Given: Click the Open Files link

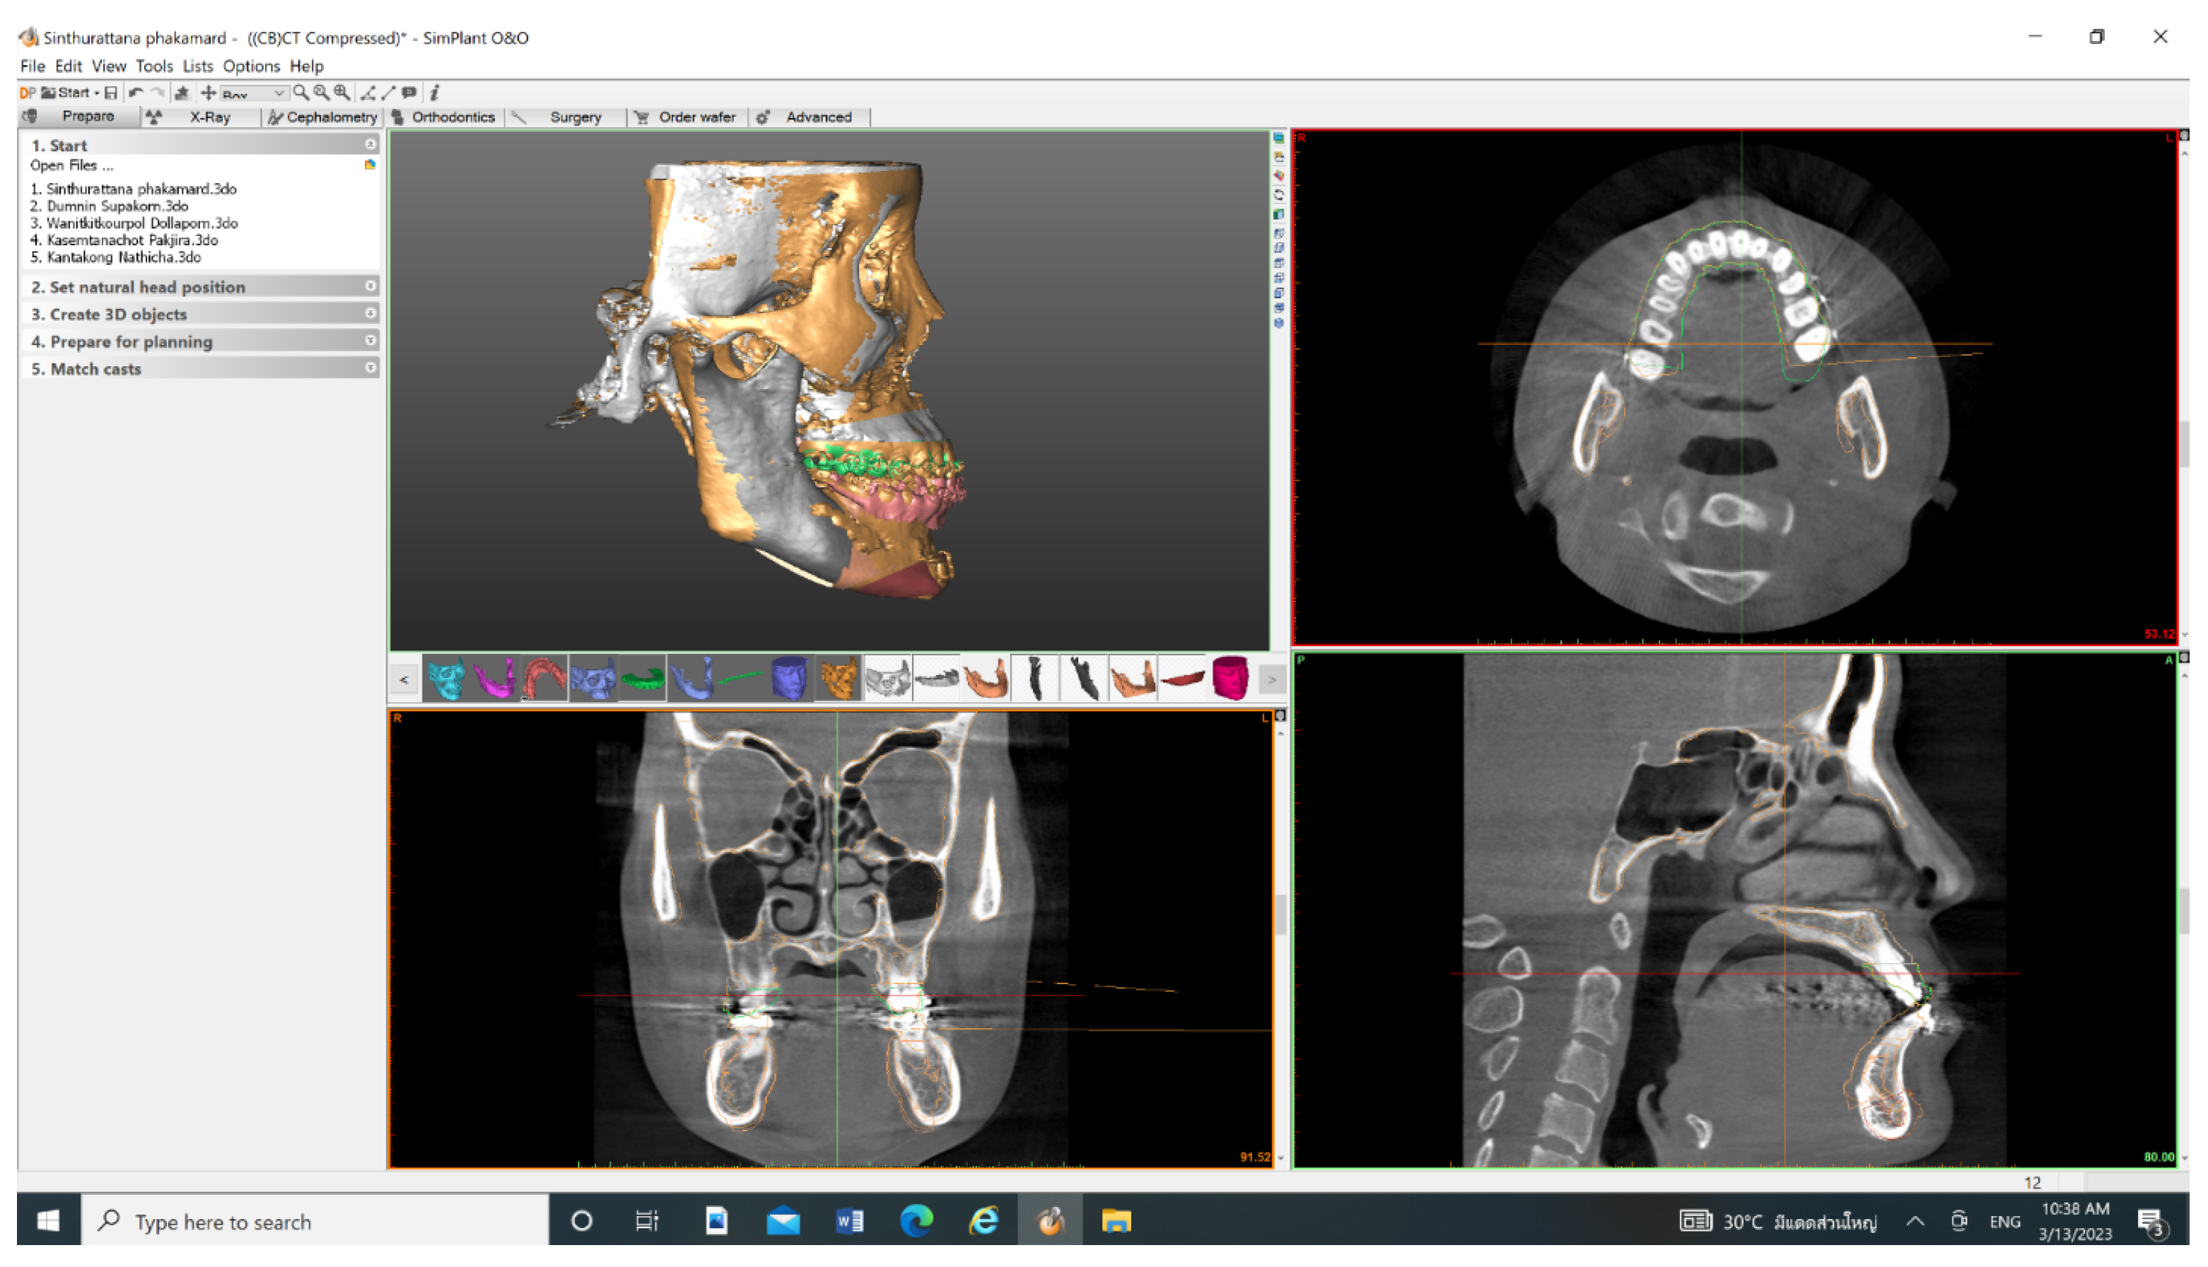Looking at the screenshot, I should (71, 165).
